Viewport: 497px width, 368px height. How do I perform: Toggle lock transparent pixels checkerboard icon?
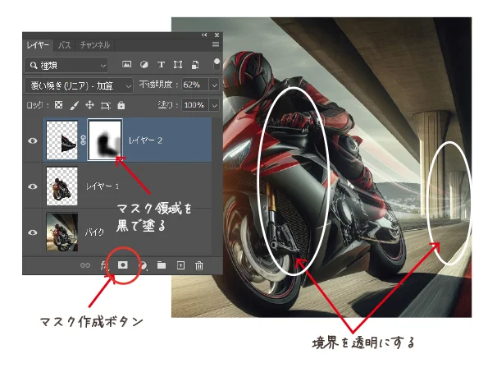point(59,106)
